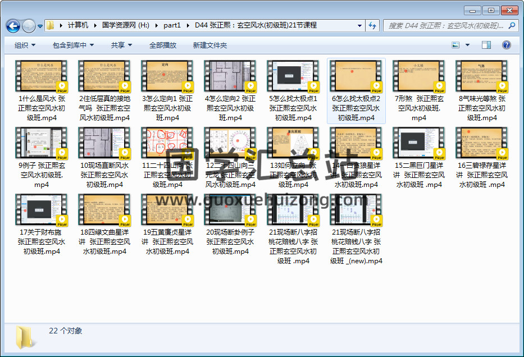This screenshot has width=524, height=357.
Task: Expand the 包含到库中 dropdown
Action: click(73, 45)
